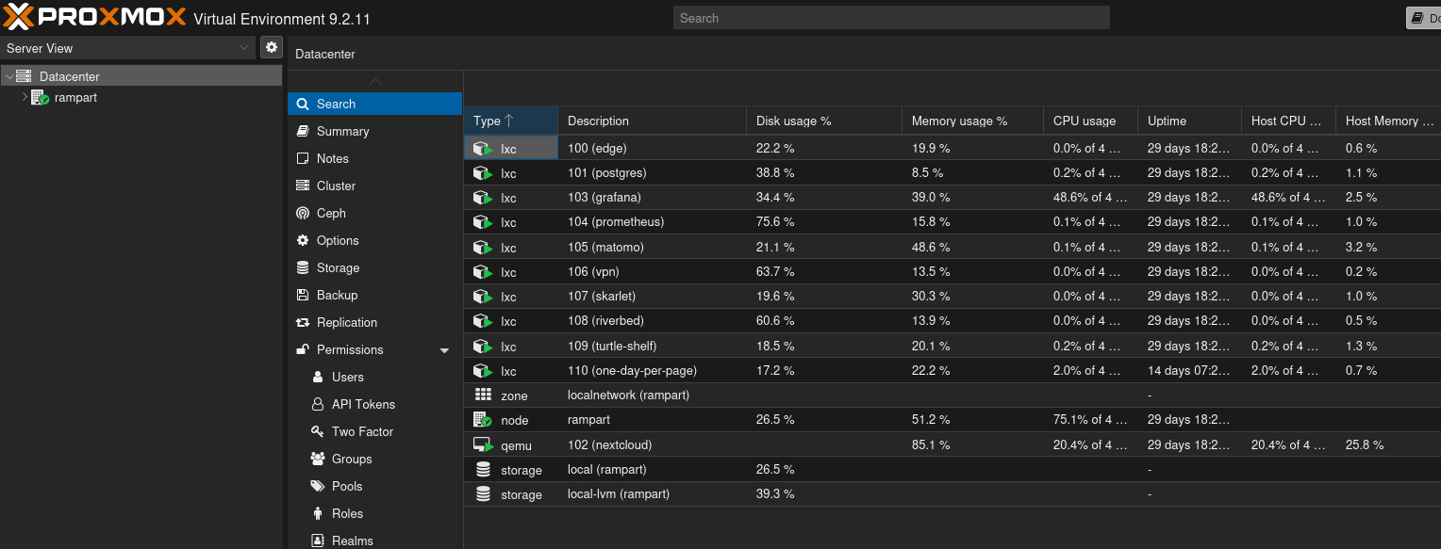
Task: Open the Search menu item
Action: (x=374, y=104)
